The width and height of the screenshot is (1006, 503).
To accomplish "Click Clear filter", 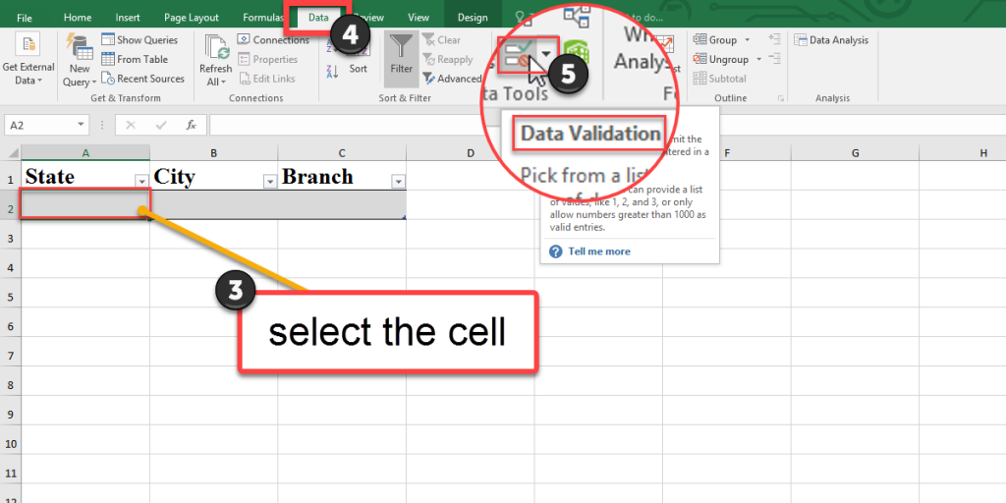I will click(x=441, y=39).
